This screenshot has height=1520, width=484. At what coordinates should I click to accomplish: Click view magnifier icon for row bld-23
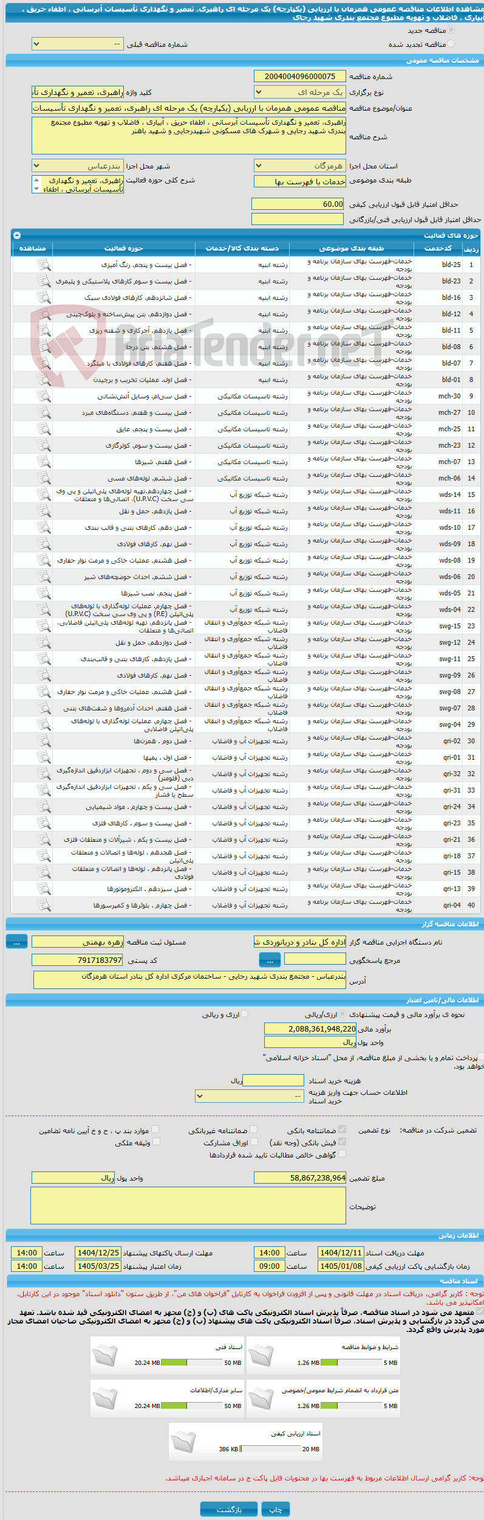pyautogui.click(x=44, y=281)
